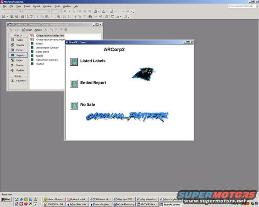Click the No Sale notebook button icon

tap(74, 106)
